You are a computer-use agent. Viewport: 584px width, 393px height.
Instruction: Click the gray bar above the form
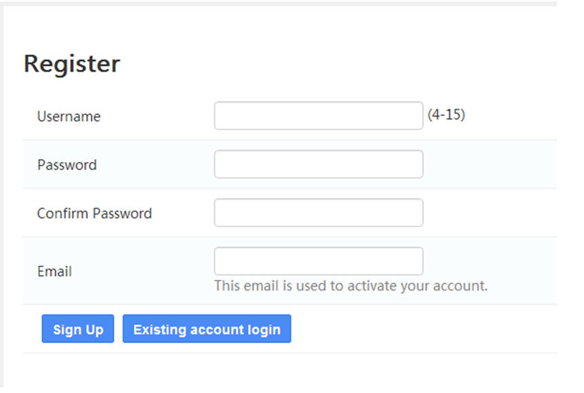tap(278, 3)
